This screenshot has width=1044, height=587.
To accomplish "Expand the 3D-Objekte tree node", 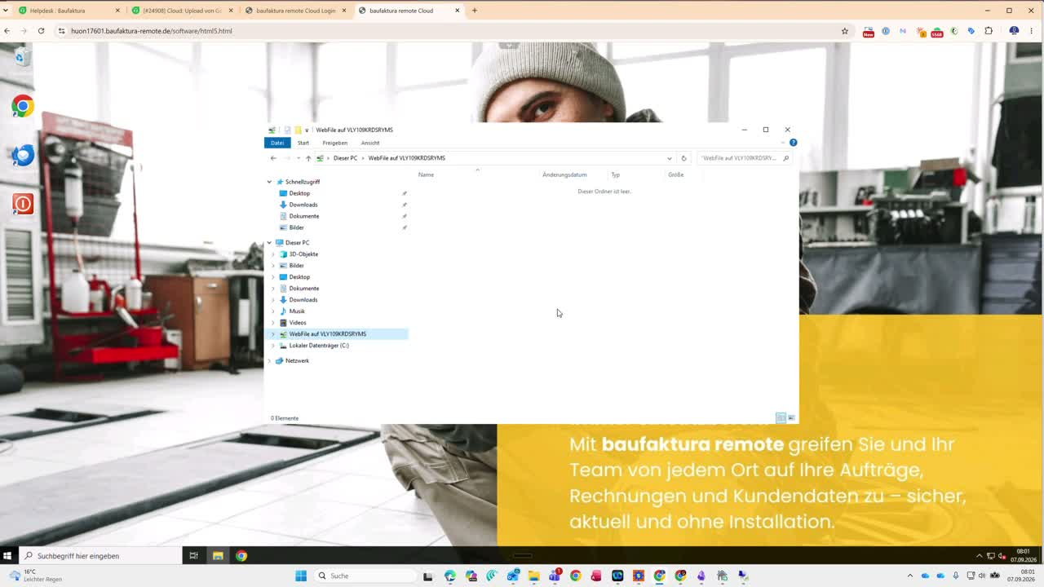I will (273, 254).
